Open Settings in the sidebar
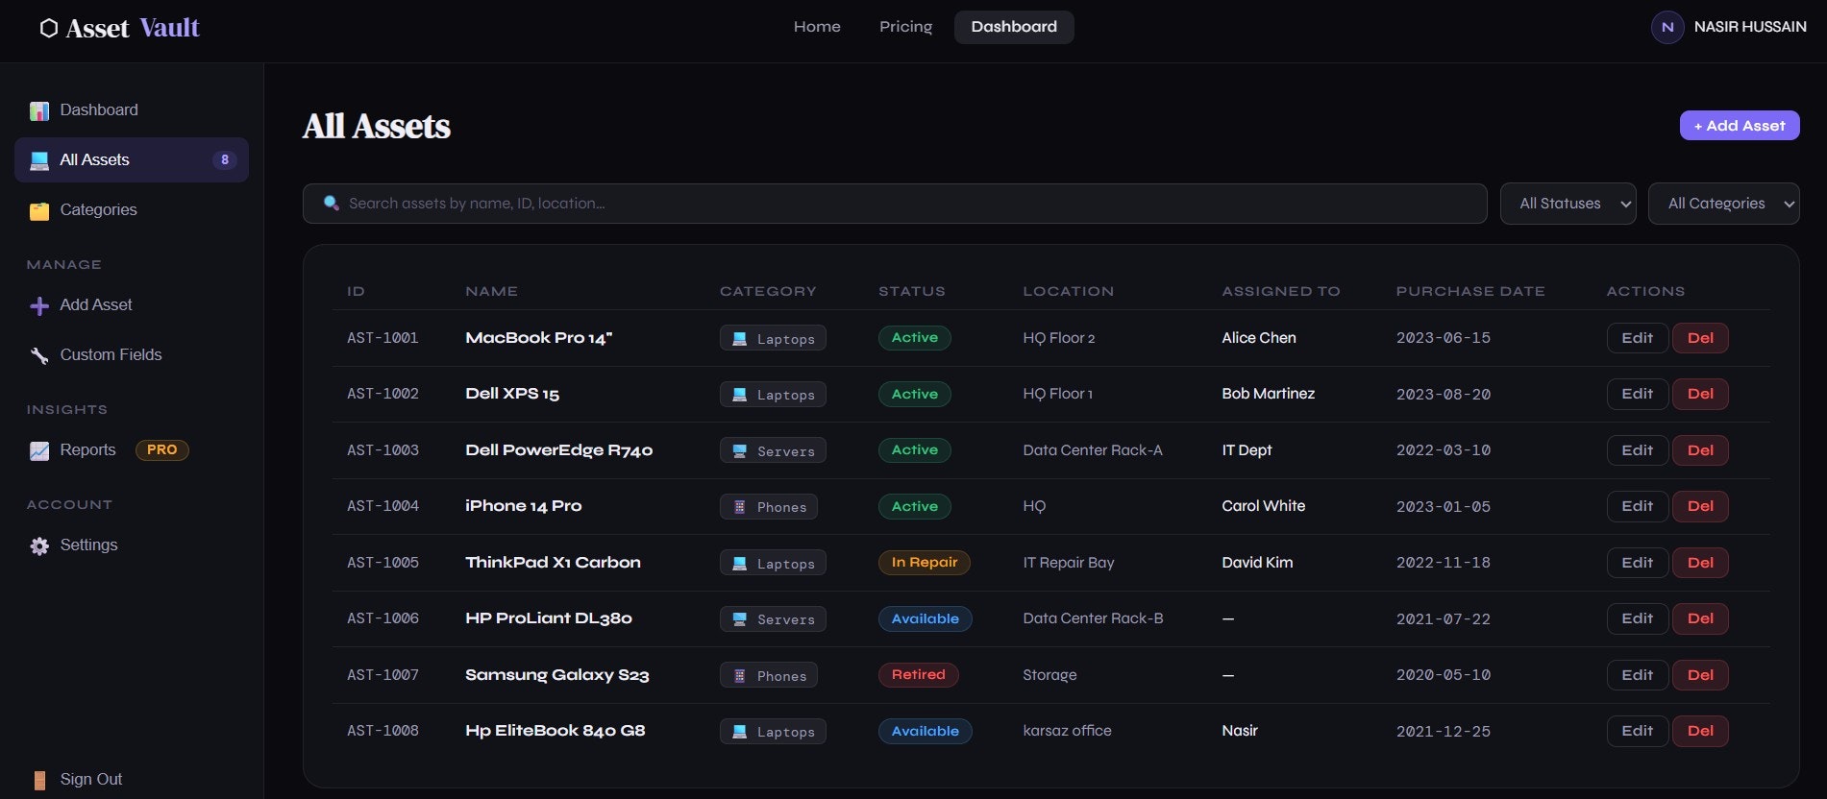 pos(132,545)
